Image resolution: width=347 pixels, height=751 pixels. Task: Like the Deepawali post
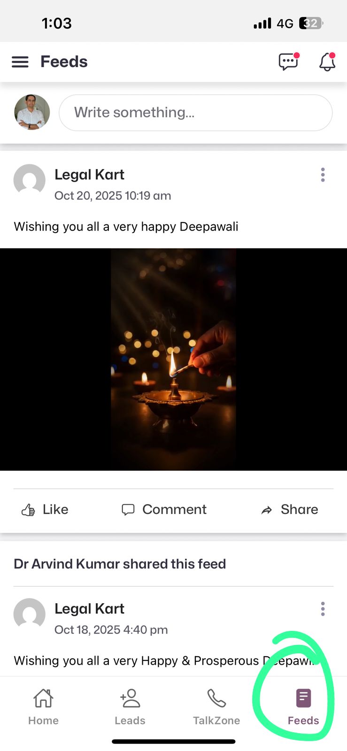tap(45, 510)
